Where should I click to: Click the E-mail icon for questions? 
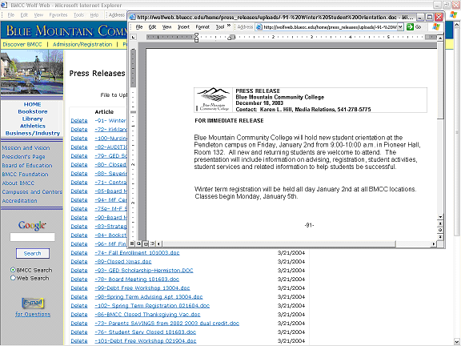[x=33, y=303]
